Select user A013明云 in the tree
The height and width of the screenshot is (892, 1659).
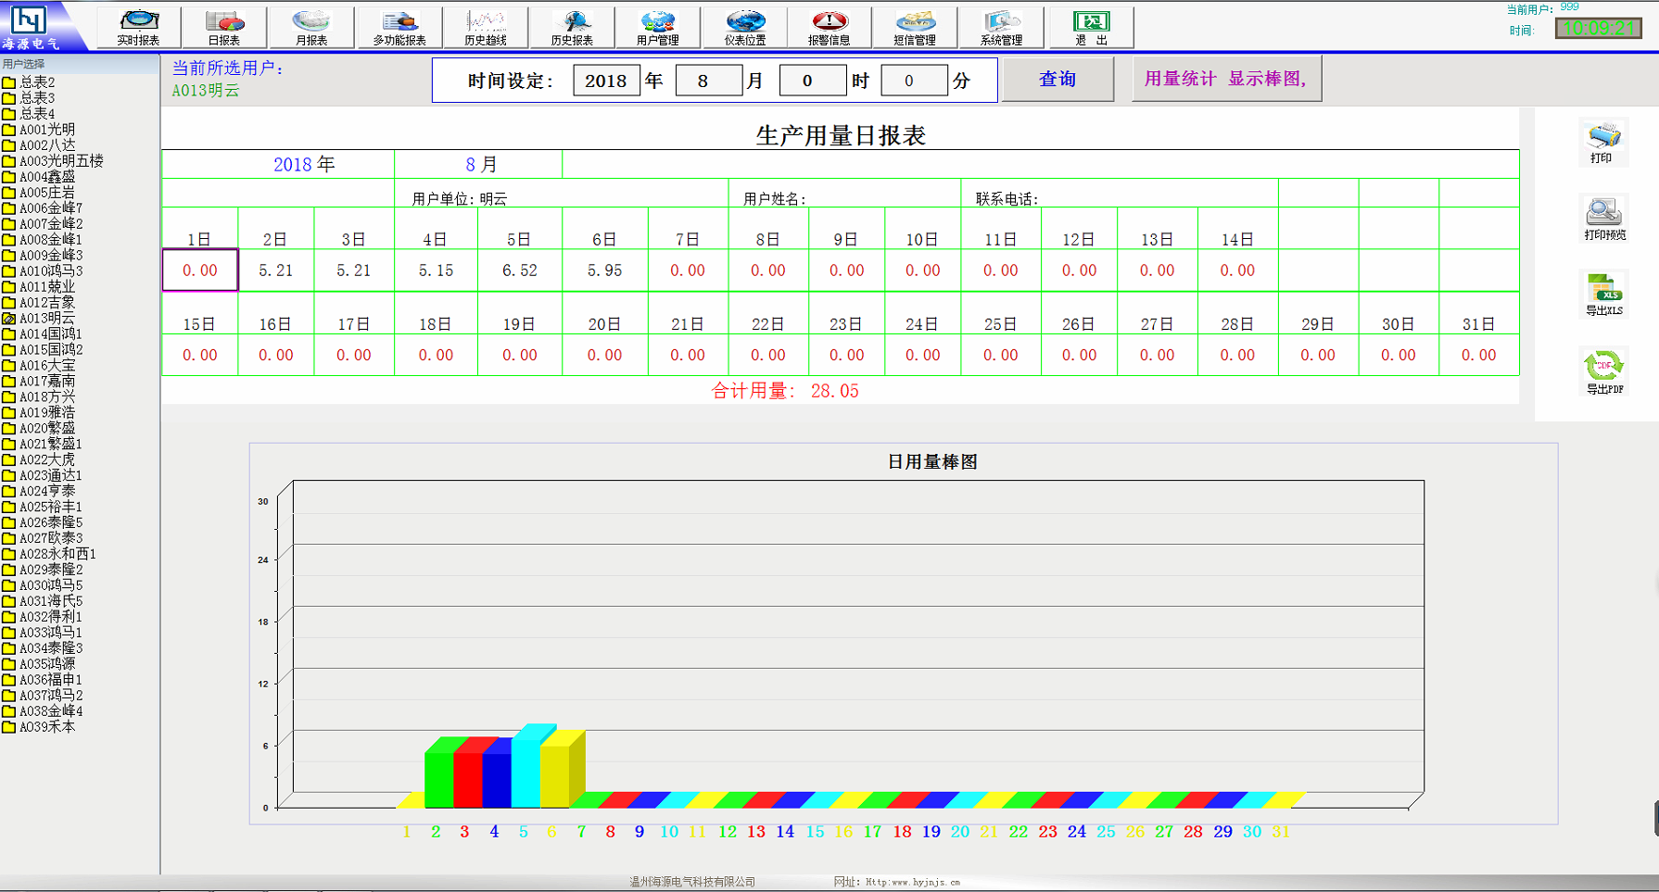coord(47,319)
